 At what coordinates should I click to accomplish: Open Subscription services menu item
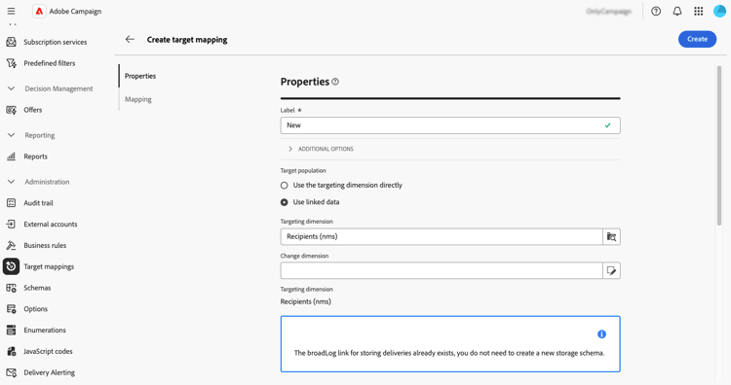pos(55,42)
